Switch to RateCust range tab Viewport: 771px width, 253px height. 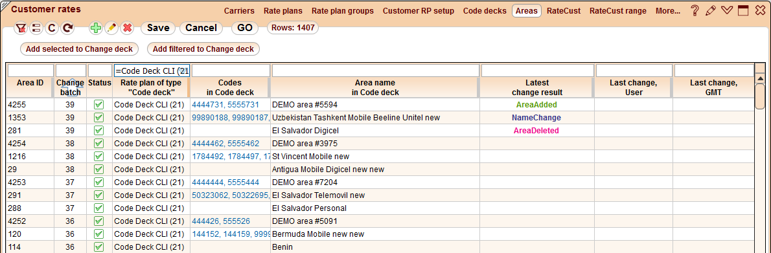click(618, 11)
